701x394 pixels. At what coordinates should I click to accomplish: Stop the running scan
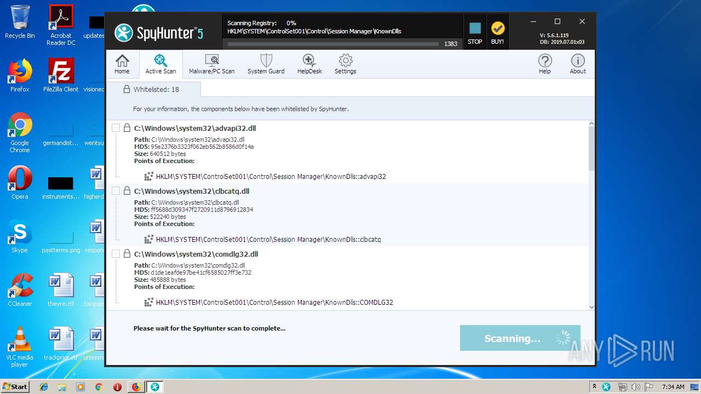(475, 33)
